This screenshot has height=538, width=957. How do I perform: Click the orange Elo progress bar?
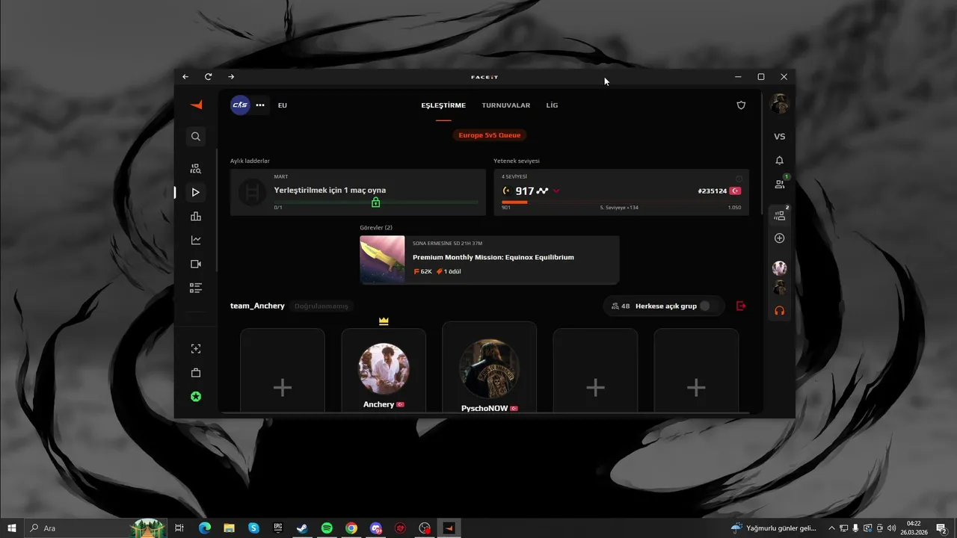[514, 202]
